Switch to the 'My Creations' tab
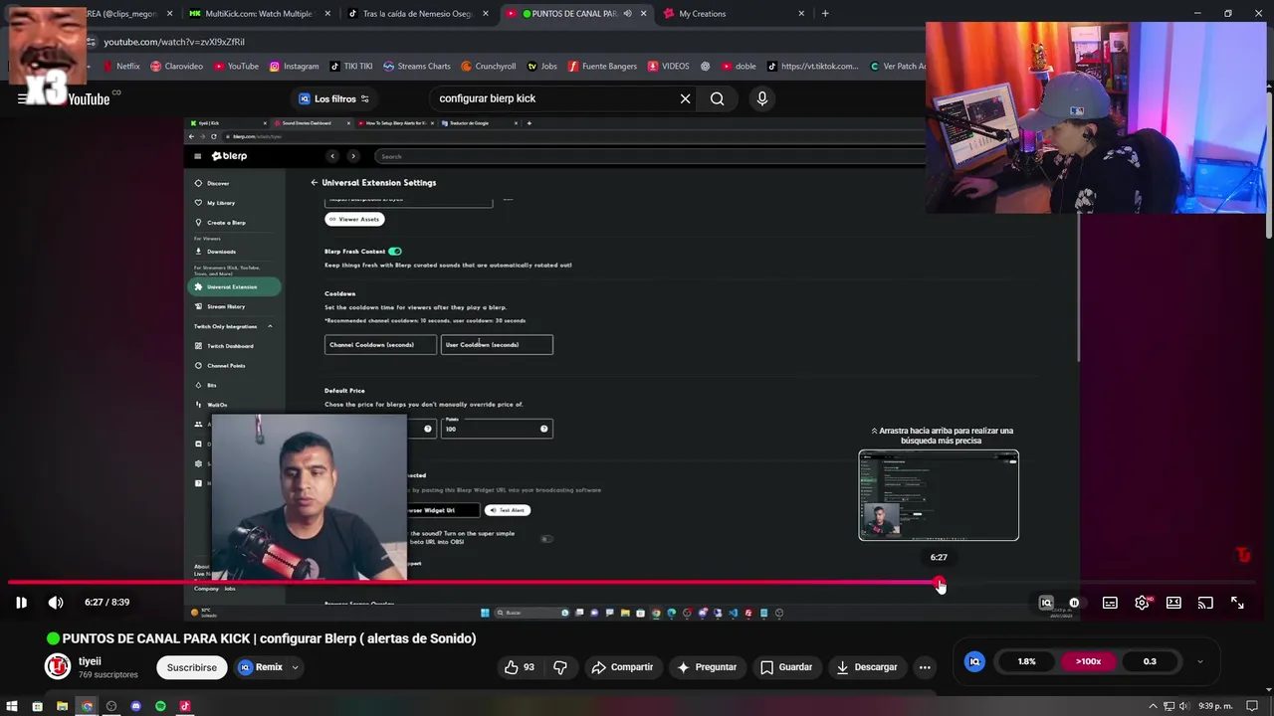Viewport: 1274px width, 716px height. 735,14
